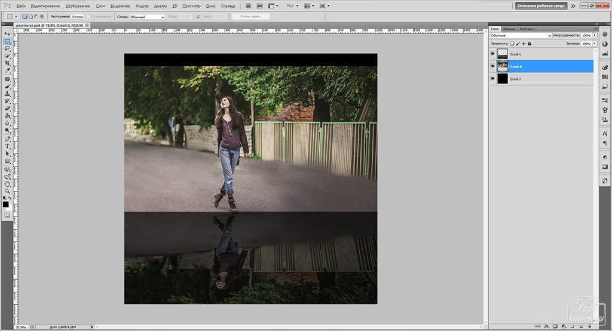Open the Файл menu
Screen dimensions: 612x331
[21, 6]
